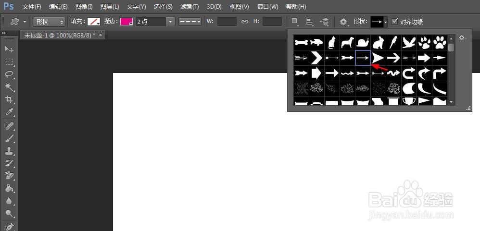Open the 编辑(E) menu

tap(58, 6)
